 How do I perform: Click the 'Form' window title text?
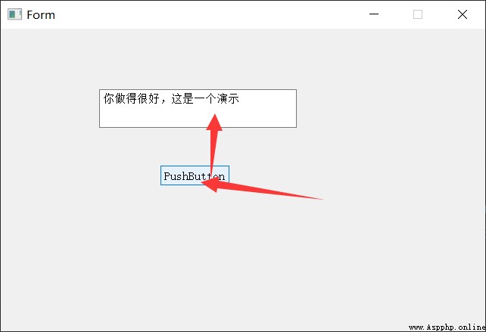click(x=41, y=15)
